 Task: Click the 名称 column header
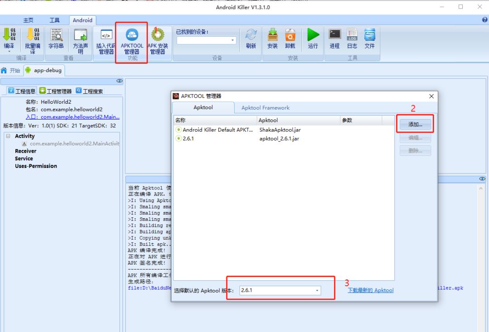216,120
